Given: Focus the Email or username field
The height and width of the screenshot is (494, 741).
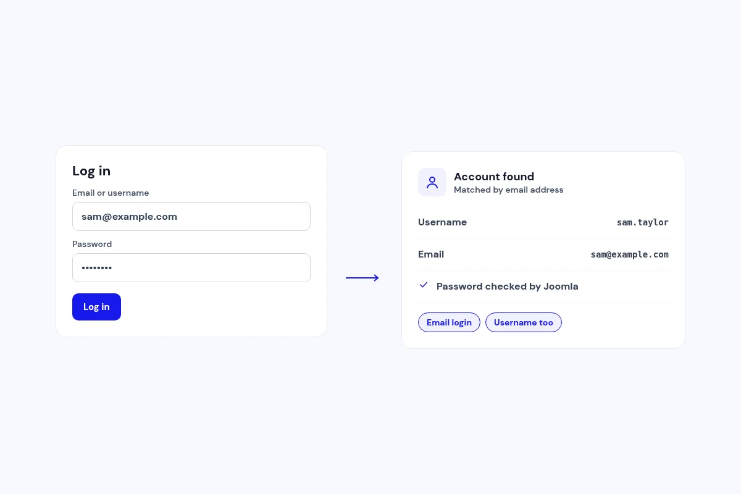Looking at the screenshot, I should (191, 217).
